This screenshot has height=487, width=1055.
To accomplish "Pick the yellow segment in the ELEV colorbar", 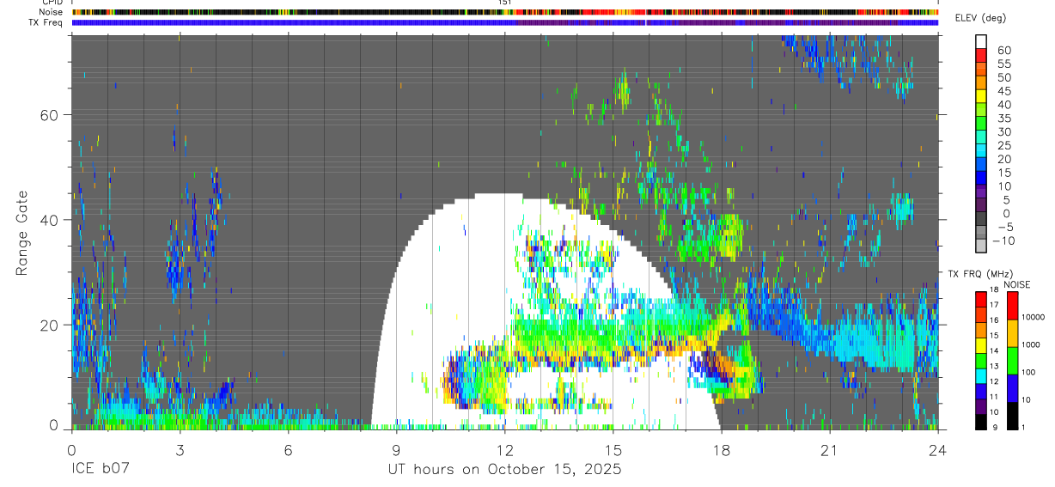I will (x=981, y=95).
